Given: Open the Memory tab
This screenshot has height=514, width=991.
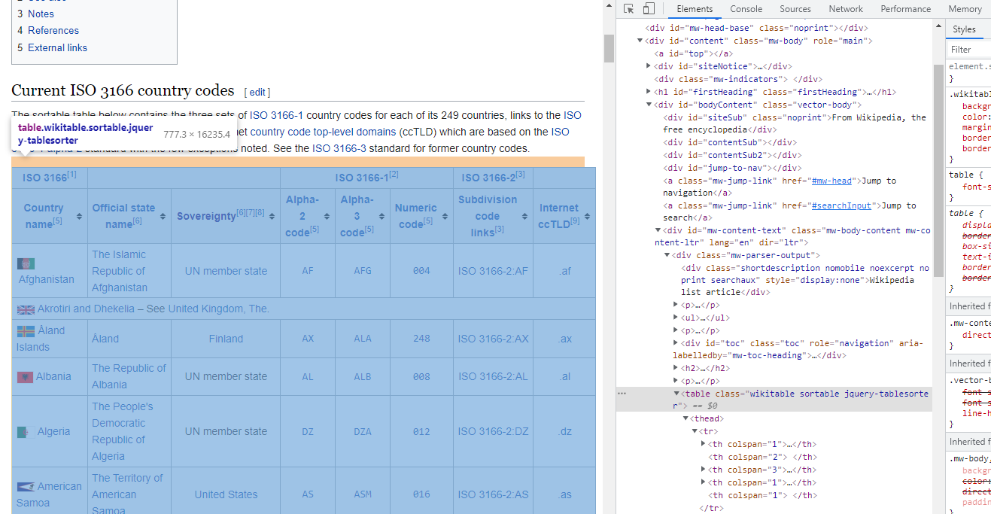Looking at the screenshot, I should pyautogui.click(x=965, y=9).
